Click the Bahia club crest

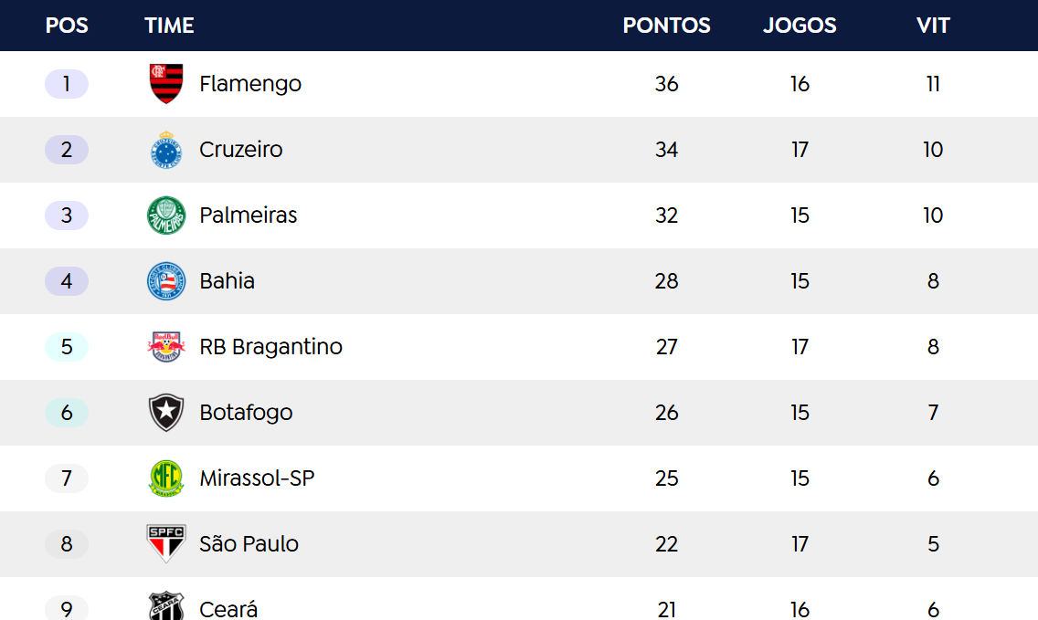coord(166,281)
